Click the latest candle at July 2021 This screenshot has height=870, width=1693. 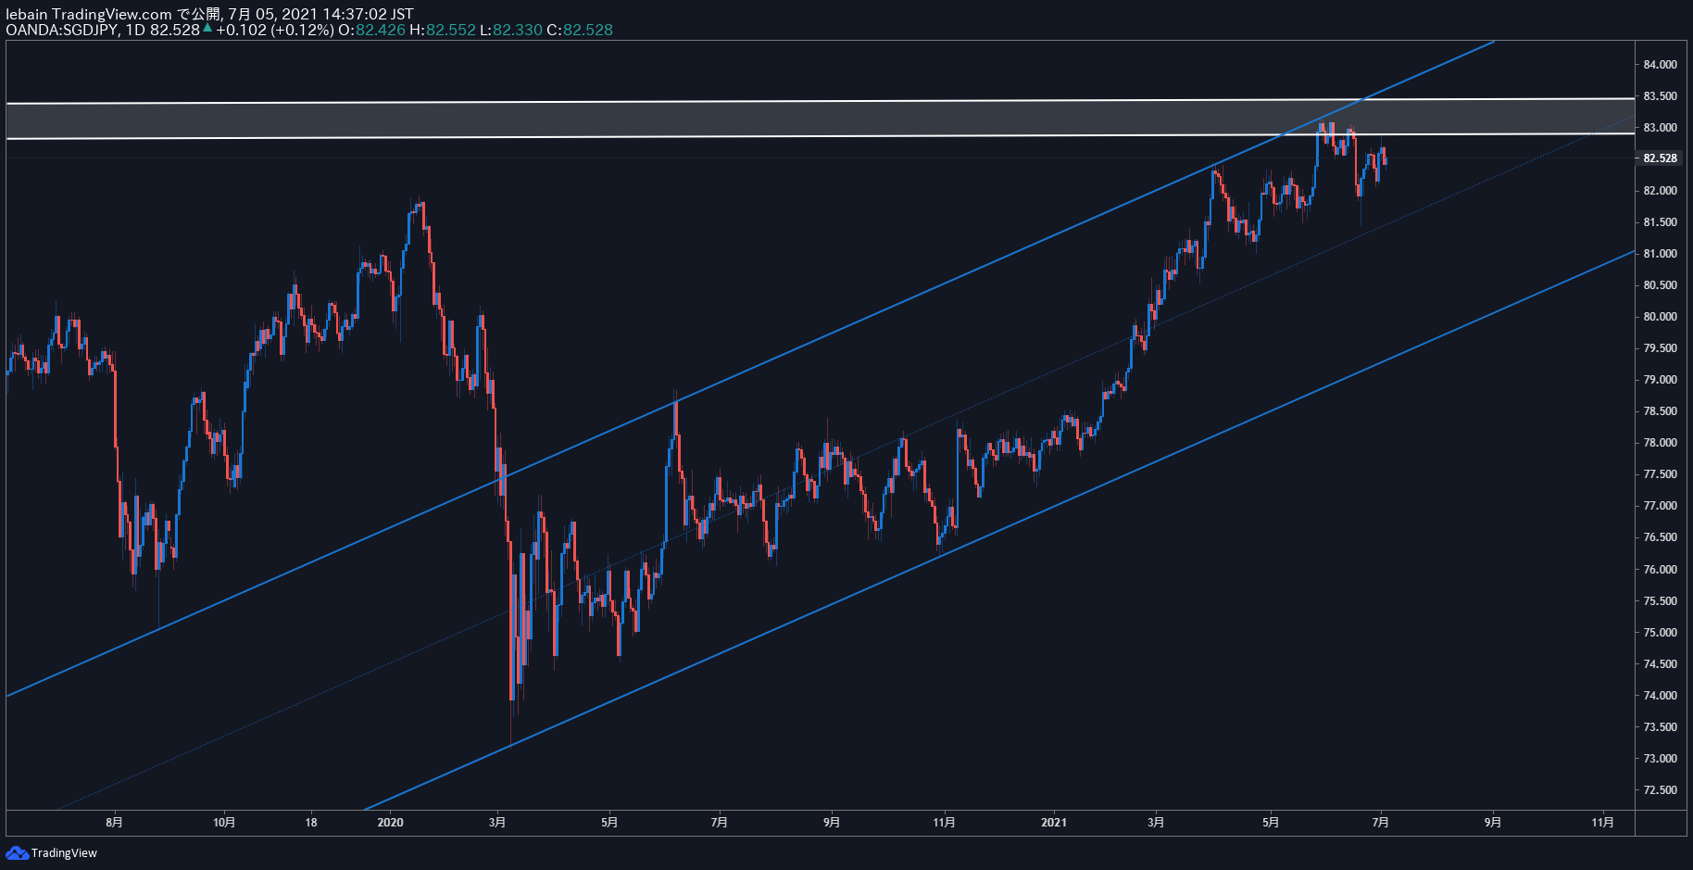tap(1385, 159)
